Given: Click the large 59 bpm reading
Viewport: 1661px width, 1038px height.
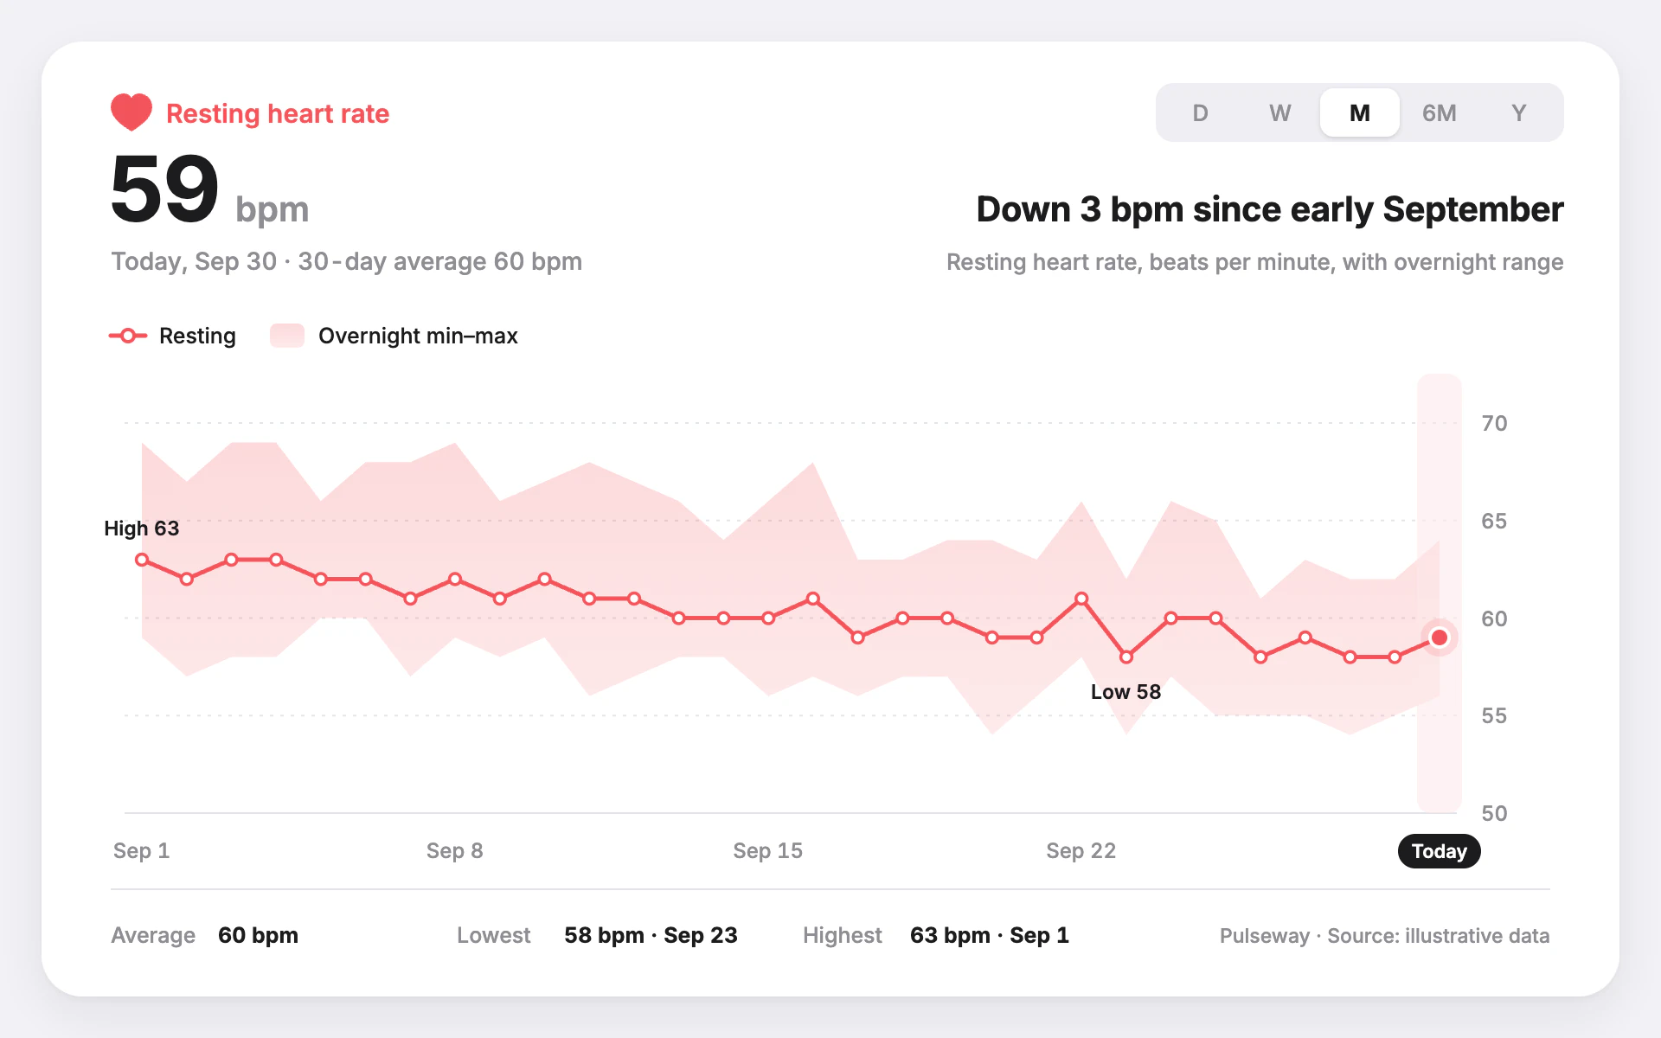Looking at the screenshot, I should (x=209, y=190).
